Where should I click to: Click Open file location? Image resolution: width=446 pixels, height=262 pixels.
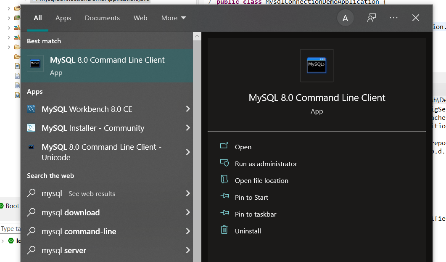[x=261, y=181]
